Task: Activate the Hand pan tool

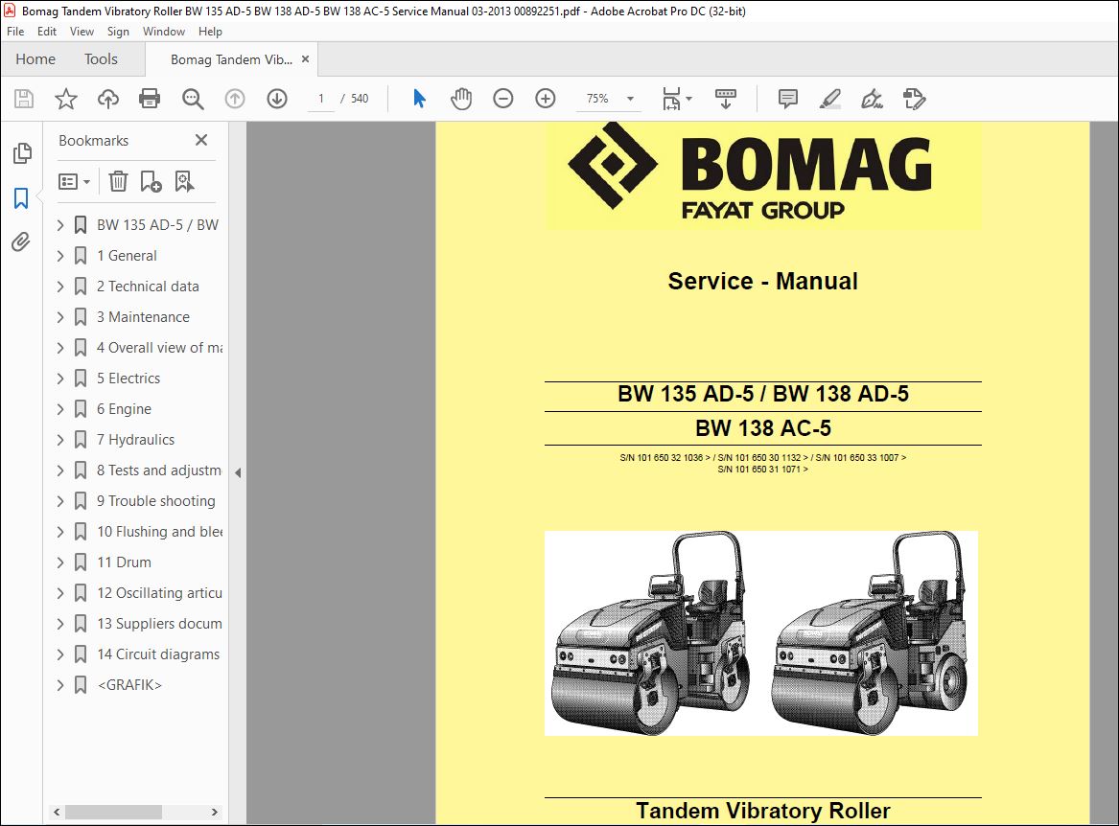Action: pyautogui.click(x=461, y=99)
